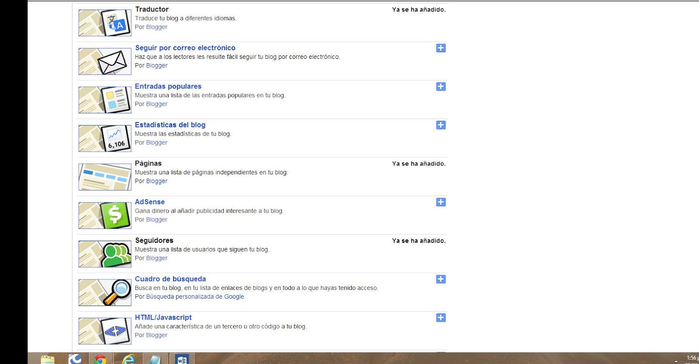This screenshot has height=364, width=699.
Task: Add the AdSense gadget using plus icon
Action: [441, 202]
